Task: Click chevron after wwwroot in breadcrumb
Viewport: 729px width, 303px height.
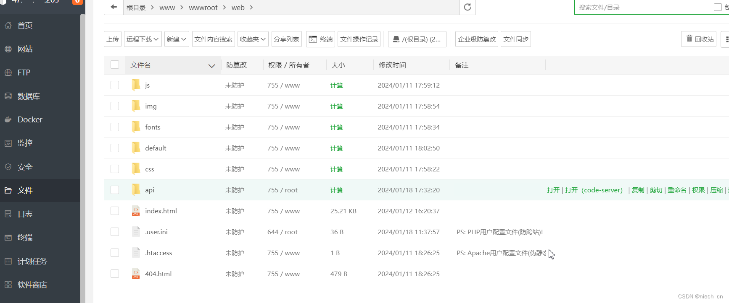Action: pyautogui.click(x=224, y=8)
